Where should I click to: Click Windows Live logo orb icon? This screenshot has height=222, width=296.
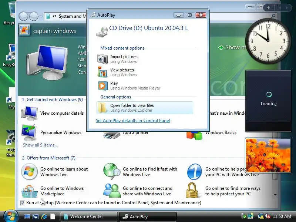tap(29, 172)
